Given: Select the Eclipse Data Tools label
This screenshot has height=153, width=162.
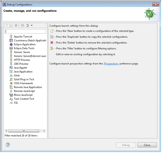Looking at the screenshot, I should click(24, 48).
